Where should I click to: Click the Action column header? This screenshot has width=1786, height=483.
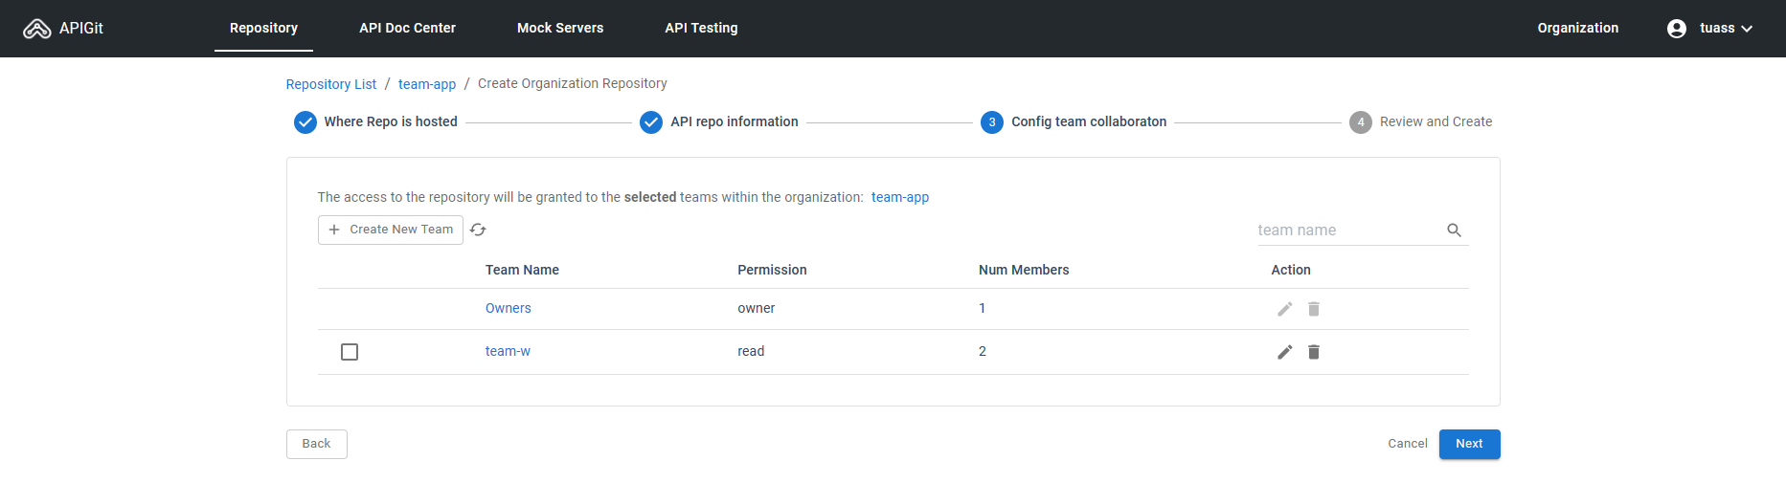click(x=1291, y=270)
